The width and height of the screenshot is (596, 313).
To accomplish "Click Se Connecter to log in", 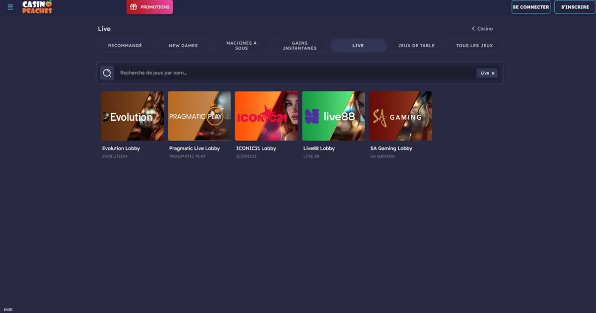I will (x=531, y=7).
